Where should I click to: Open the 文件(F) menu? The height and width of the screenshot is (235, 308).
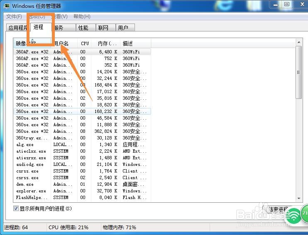point(14,17)
